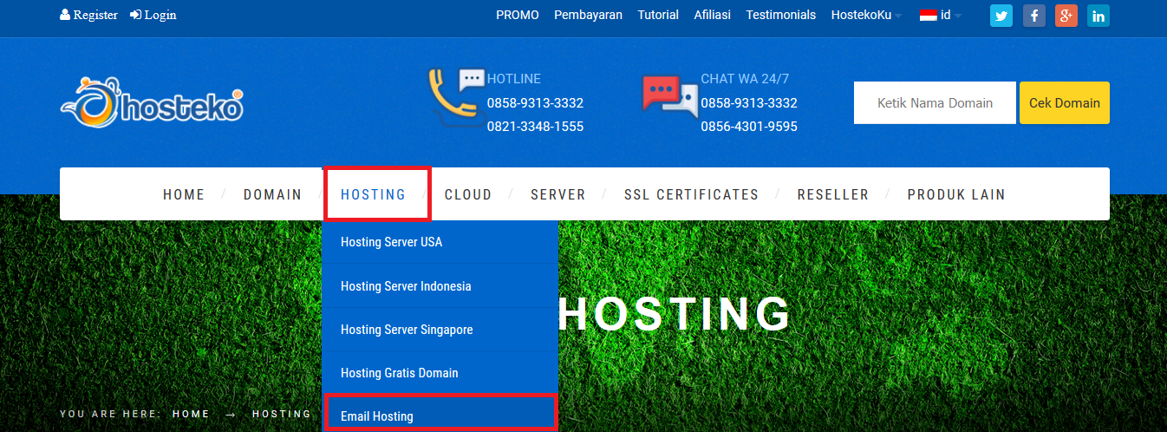Expand the HostekoKu dropdown
Viewport: 1167px width, 432px height.
click(866, 15)
